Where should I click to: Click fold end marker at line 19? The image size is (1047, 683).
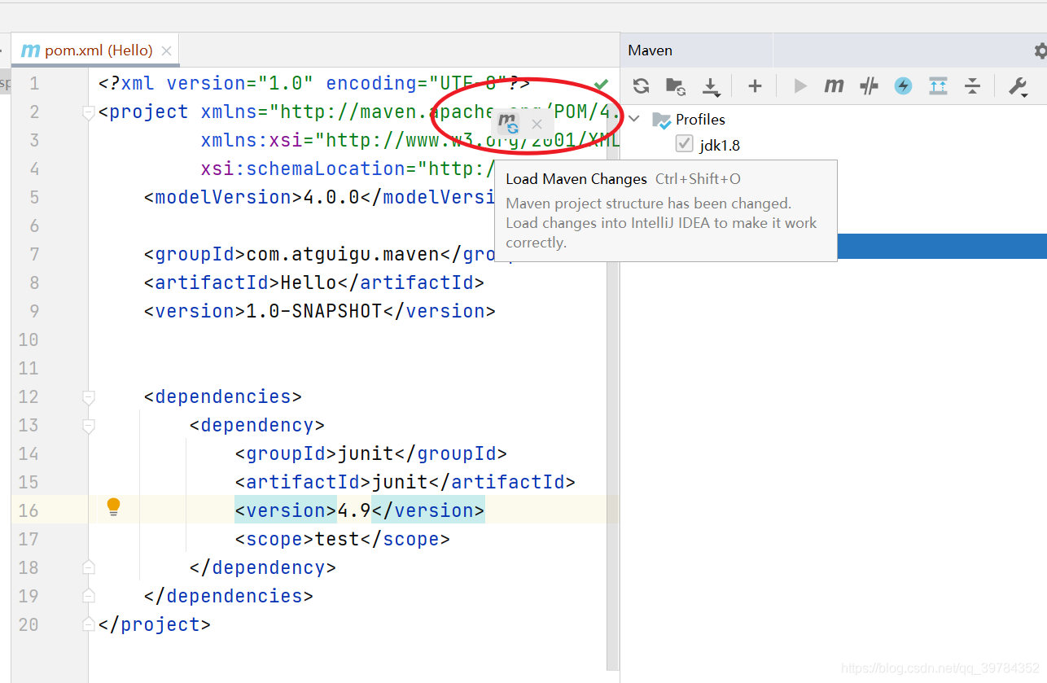pos(89,595)
